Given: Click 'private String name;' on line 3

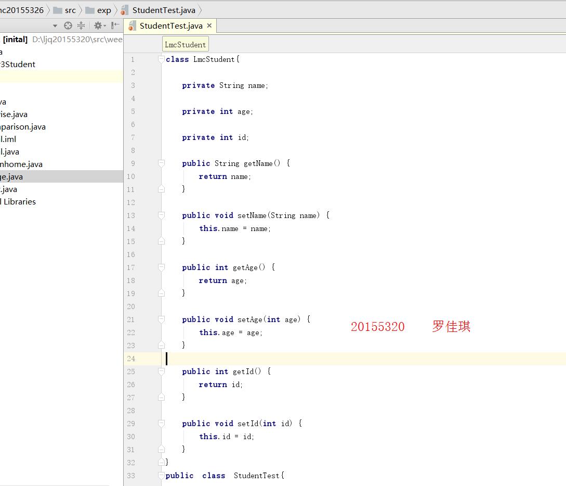Looking at the screenshot, I should point(225,86).
